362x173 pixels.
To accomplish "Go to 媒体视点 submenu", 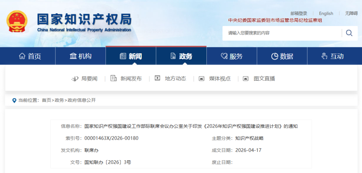I will pyautogui.click(x=220, y=79).
